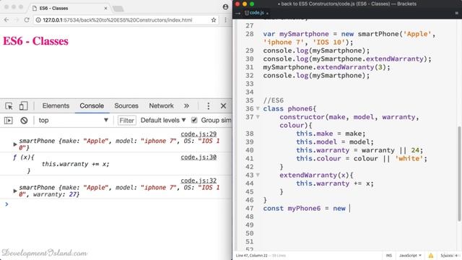The height and width of the screenshot is (260, 462).
Task: Activate DevTools inspect element picker
Action: [x=9, y=106]
